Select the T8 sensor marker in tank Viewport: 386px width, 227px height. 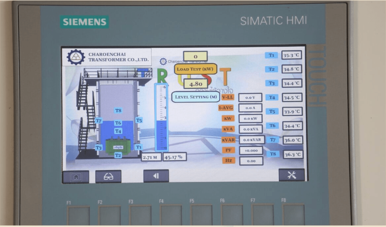coord(118,111)
